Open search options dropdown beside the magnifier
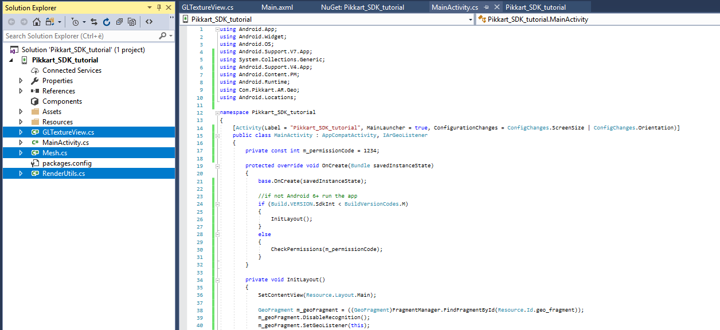720x330 pixels. pyautogui.click(x=170, y=36)
